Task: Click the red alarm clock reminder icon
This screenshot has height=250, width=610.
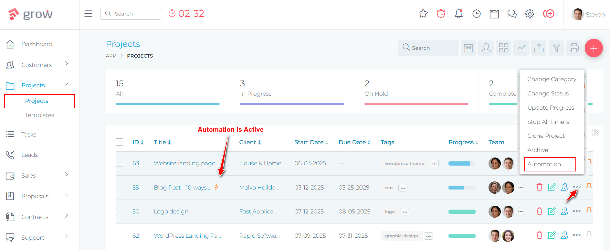Action: pos(441,14)
